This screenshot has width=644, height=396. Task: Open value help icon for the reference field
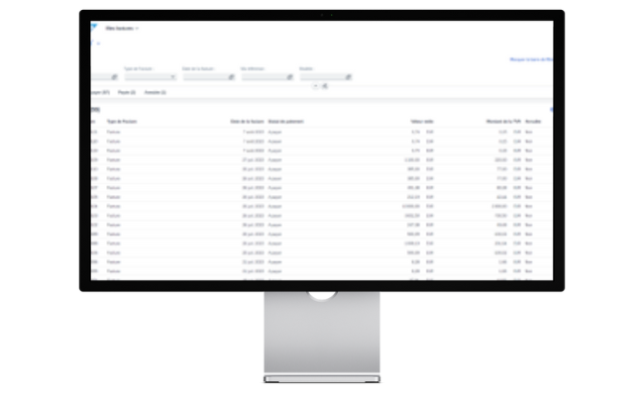click(x=289, y=76)
